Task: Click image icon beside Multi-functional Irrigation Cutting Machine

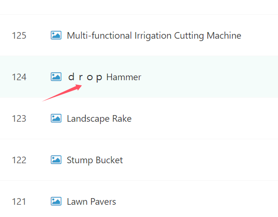Action: pos(56,35)
